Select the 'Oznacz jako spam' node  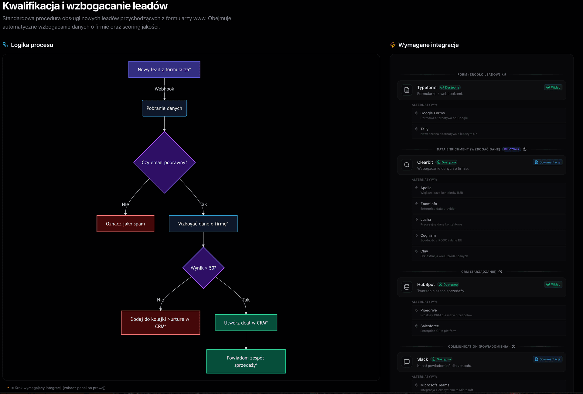125,224
